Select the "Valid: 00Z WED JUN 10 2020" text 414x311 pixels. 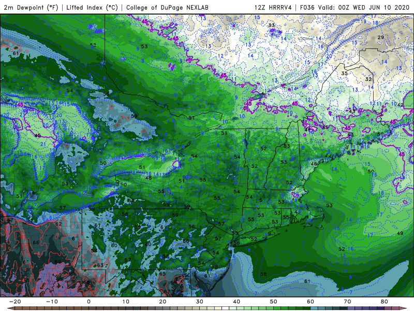pyautogui.click(x=364, y=7)
